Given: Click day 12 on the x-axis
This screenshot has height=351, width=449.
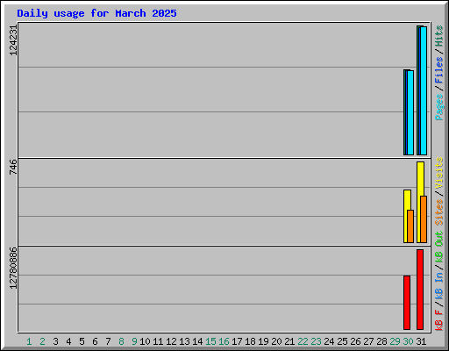Looking at the screenshot, I should click(171, 341).
